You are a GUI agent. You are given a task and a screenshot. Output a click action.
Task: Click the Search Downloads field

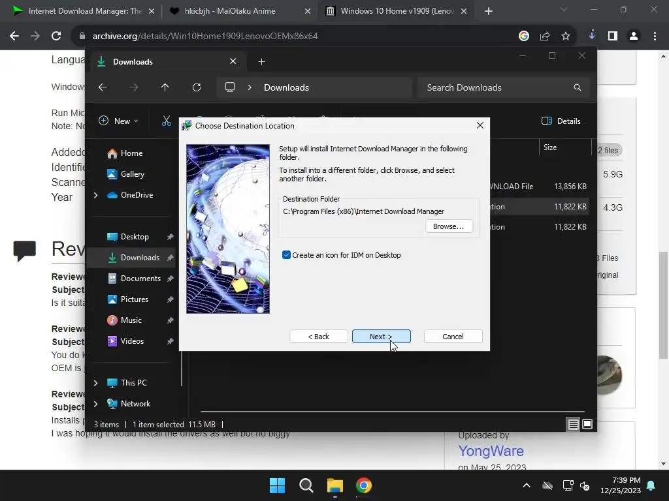click(x=504, y=87)
